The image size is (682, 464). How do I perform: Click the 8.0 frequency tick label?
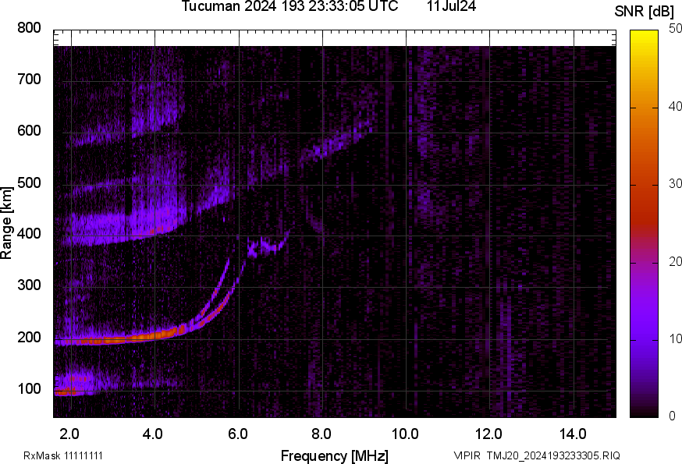321,434
